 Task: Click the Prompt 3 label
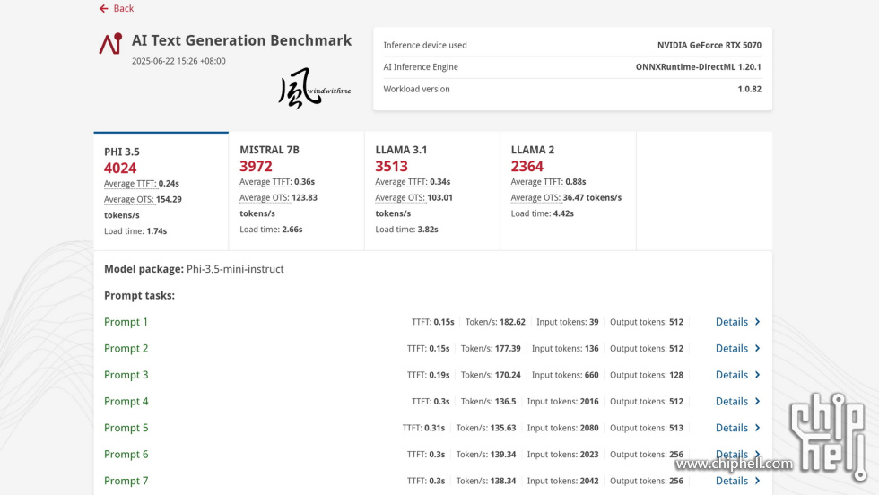click(x=126, y=375)
